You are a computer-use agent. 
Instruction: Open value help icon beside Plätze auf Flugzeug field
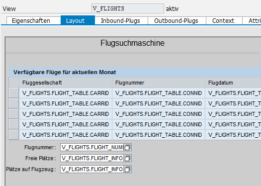coord(128,169)
